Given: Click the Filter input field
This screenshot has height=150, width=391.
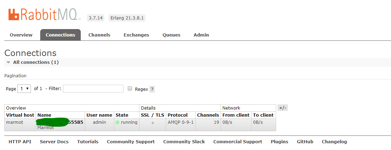Looking at the screenshot, I should point(93,89).
